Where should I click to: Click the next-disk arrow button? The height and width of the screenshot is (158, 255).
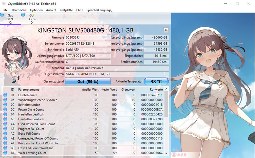point(166,30)
